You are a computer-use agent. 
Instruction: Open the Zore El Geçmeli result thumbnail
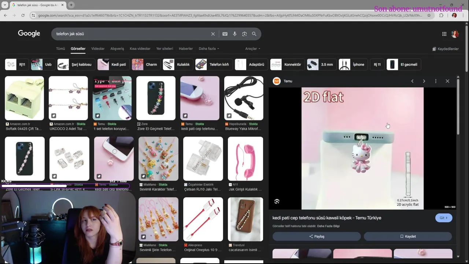(x=156, y=98)
